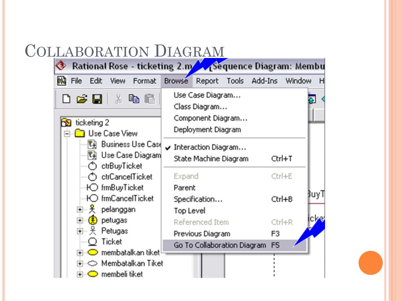Choose Use Case Diagram... from Browse menu
402x301 pixels.
pos(235,95)
